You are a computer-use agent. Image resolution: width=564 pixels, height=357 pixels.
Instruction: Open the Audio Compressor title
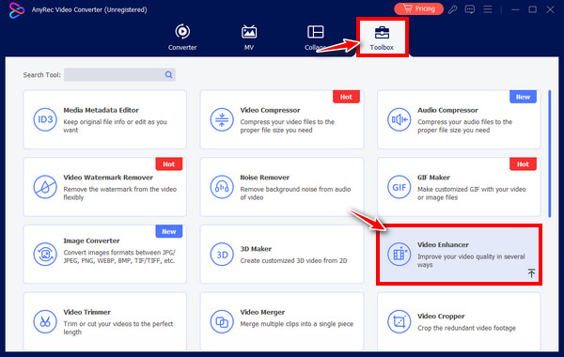(447, 110)
